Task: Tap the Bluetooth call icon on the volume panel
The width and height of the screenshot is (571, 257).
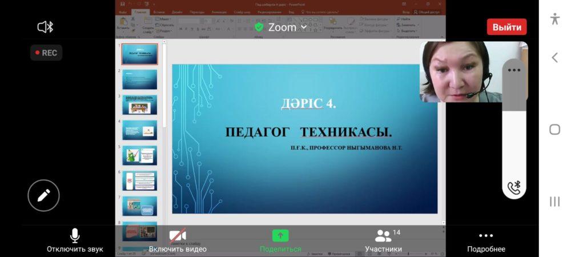Action: pos(514,187)
